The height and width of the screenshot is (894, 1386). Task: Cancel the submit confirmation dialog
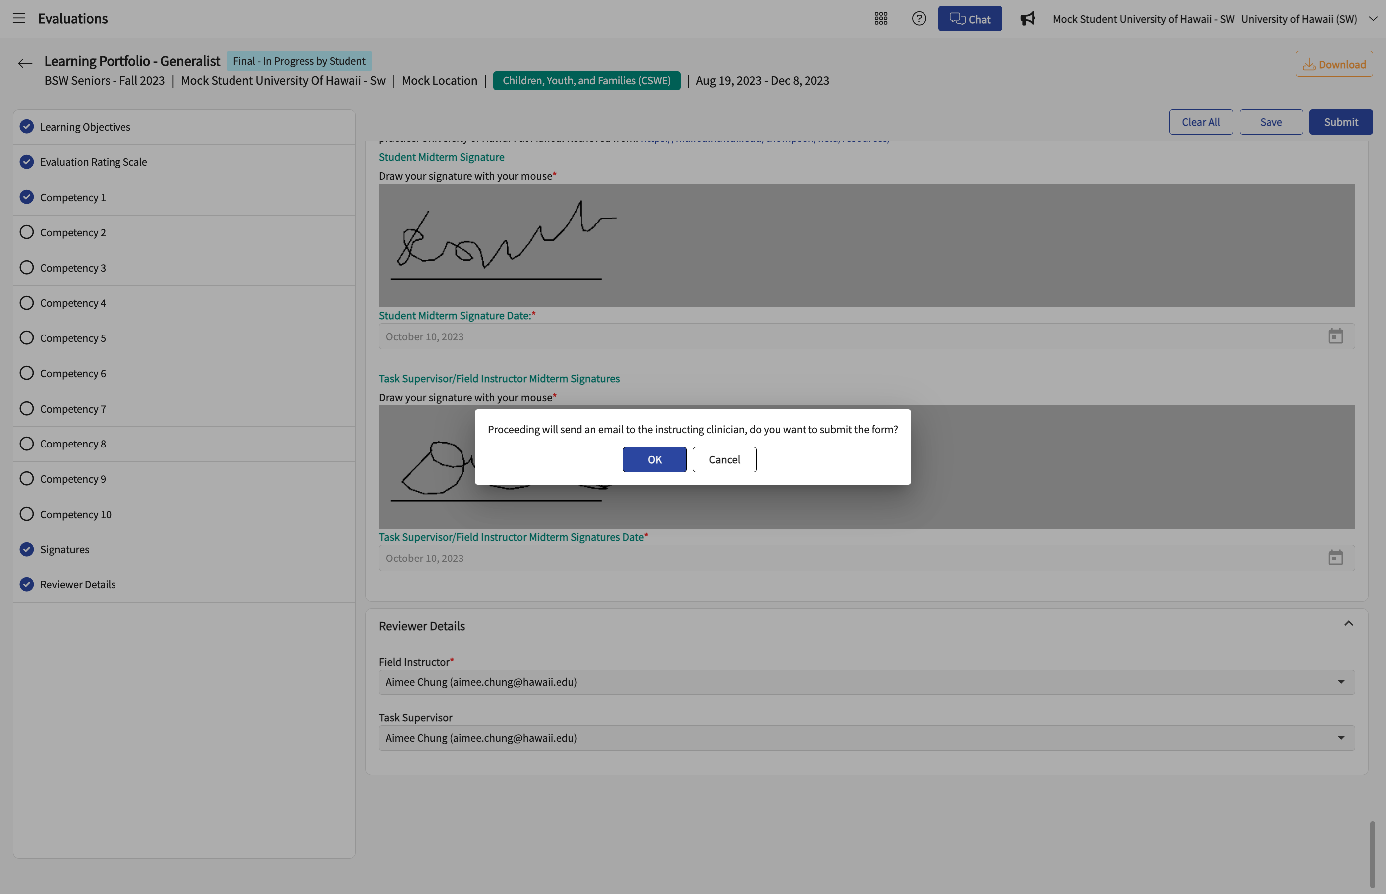point(724,460)
